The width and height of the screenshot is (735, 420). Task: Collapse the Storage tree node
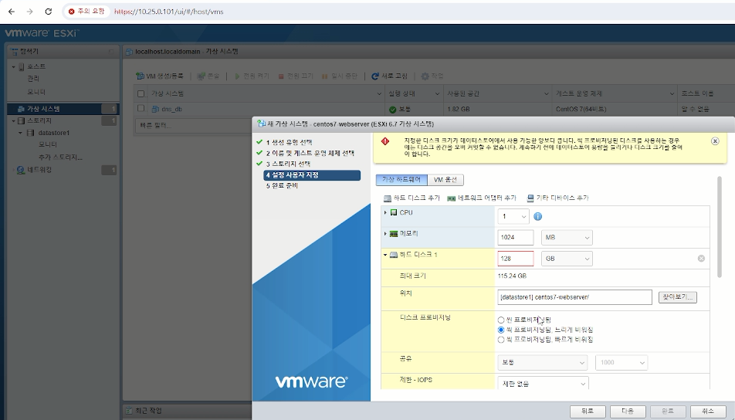[x=14, y=121]
